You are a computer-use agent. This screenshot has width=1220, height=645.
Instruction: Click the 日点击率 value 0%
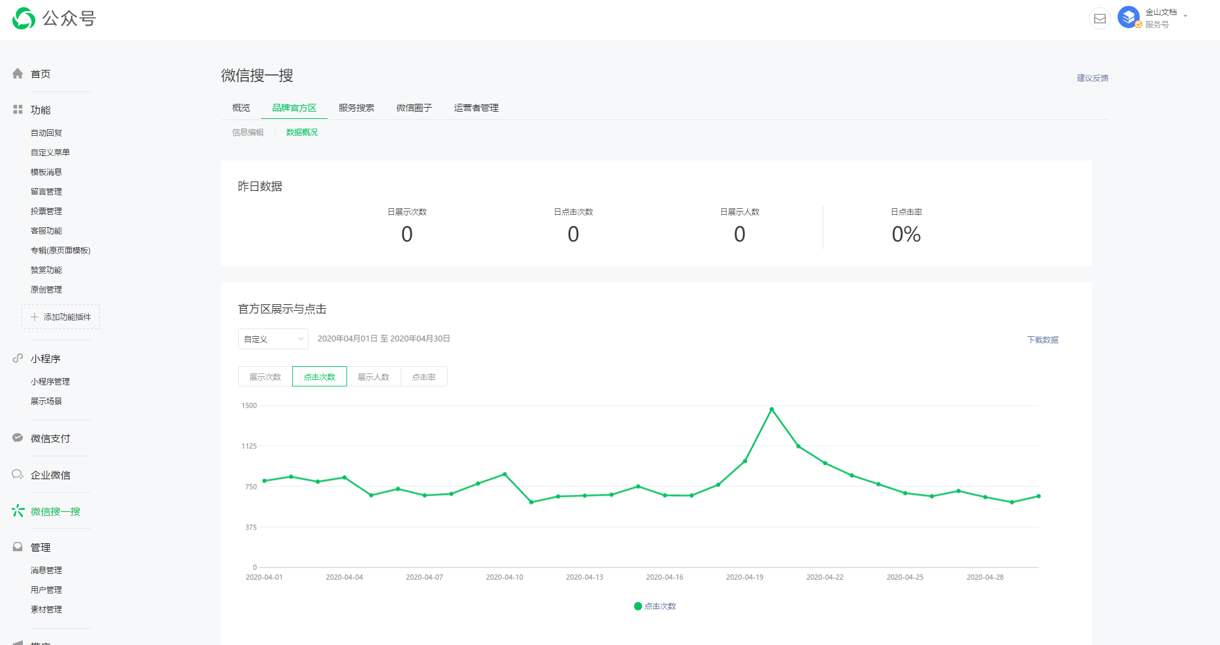point(906,234)
